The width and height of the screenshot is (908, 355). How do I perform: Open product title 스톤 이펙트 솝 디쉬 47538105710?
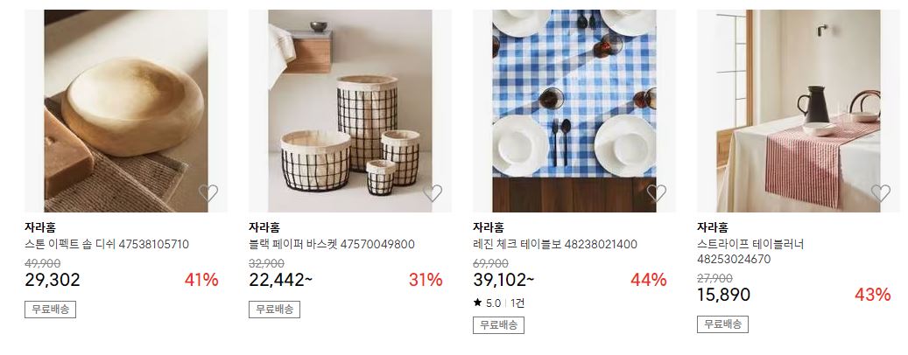[x=107, y=245]
